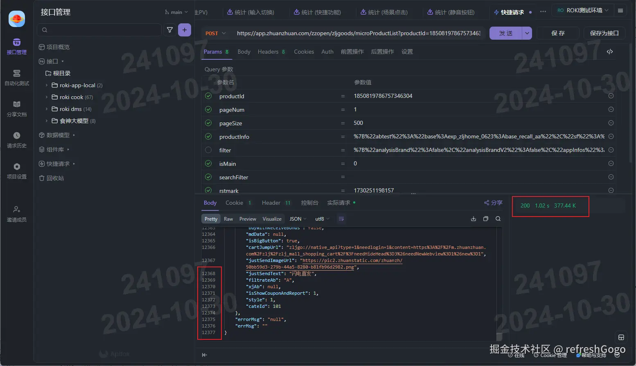
Task: Enable the filter parameter checkbox
Action: click(208, 150)
